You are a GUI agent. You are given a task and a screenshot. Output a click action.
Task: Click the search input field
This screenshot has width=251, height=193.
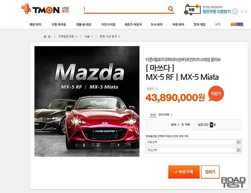click(x=125, y=9)
